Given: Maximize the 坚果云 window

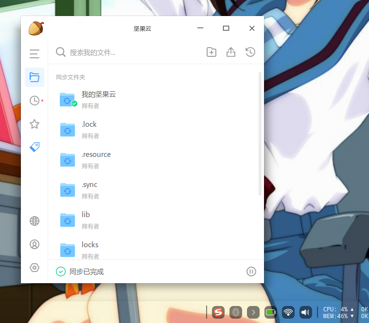Looking at the screenshot, I should point(226,28).
